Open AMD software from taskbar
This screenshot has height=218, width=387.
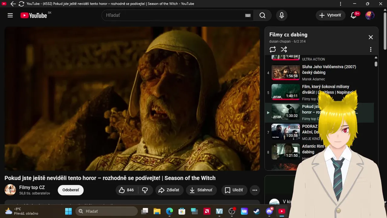pos(207,211)
